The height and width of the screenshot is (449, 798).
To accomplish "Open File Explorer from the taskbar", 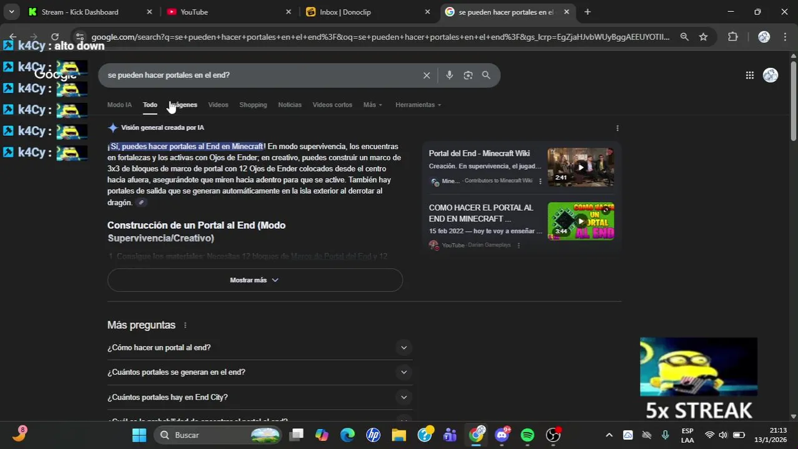I will click(x=399, y=435).
